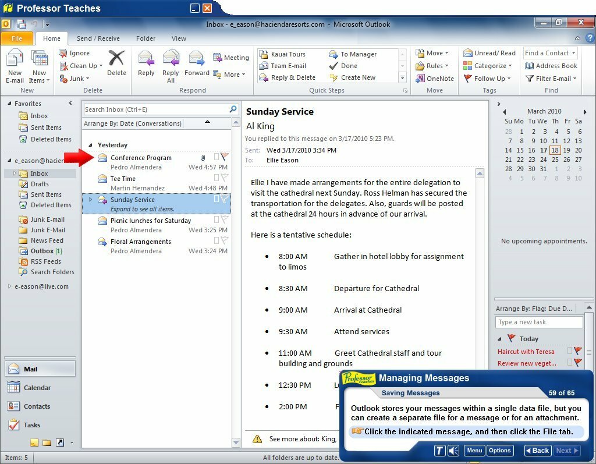This screenshot has height=464, width=596.
Task: Click the New E-mail icon
Action: (x=15, y=59)
